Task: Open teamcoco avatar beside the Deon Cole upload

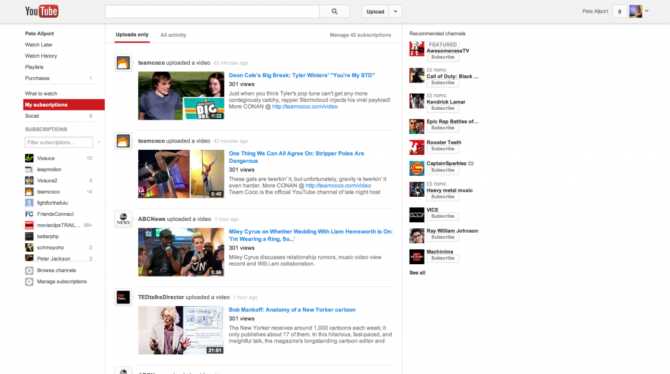Action: click(x=123, y=63)
